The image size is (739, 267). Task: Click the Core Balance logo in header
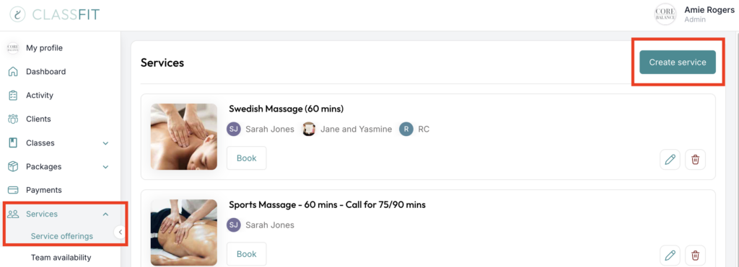[x=665, y=14]
